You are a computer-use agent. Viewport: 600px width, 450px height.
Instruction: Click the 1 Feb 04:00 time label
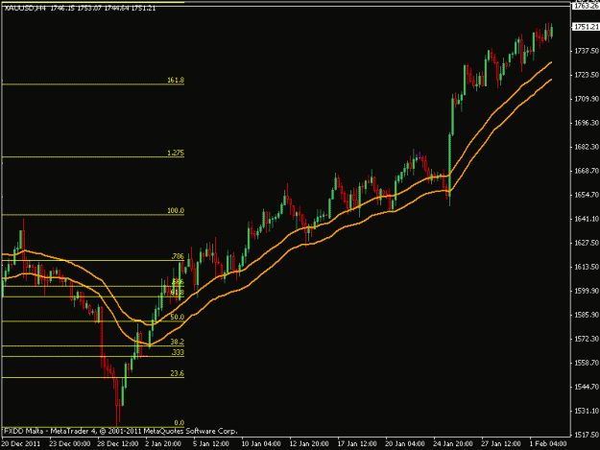[x=548, y=444]
